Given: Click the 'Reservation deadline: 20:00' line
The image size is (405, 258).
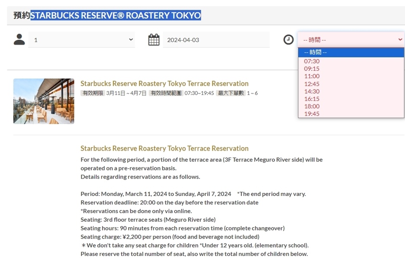Looking at the screenshot, I should coord(169,202).
